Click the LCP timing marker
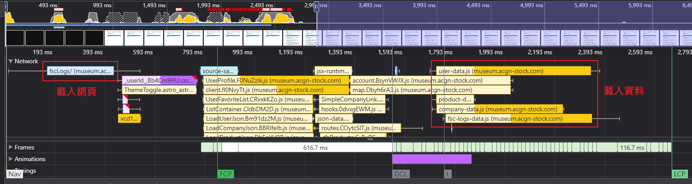 coord(680,174)
